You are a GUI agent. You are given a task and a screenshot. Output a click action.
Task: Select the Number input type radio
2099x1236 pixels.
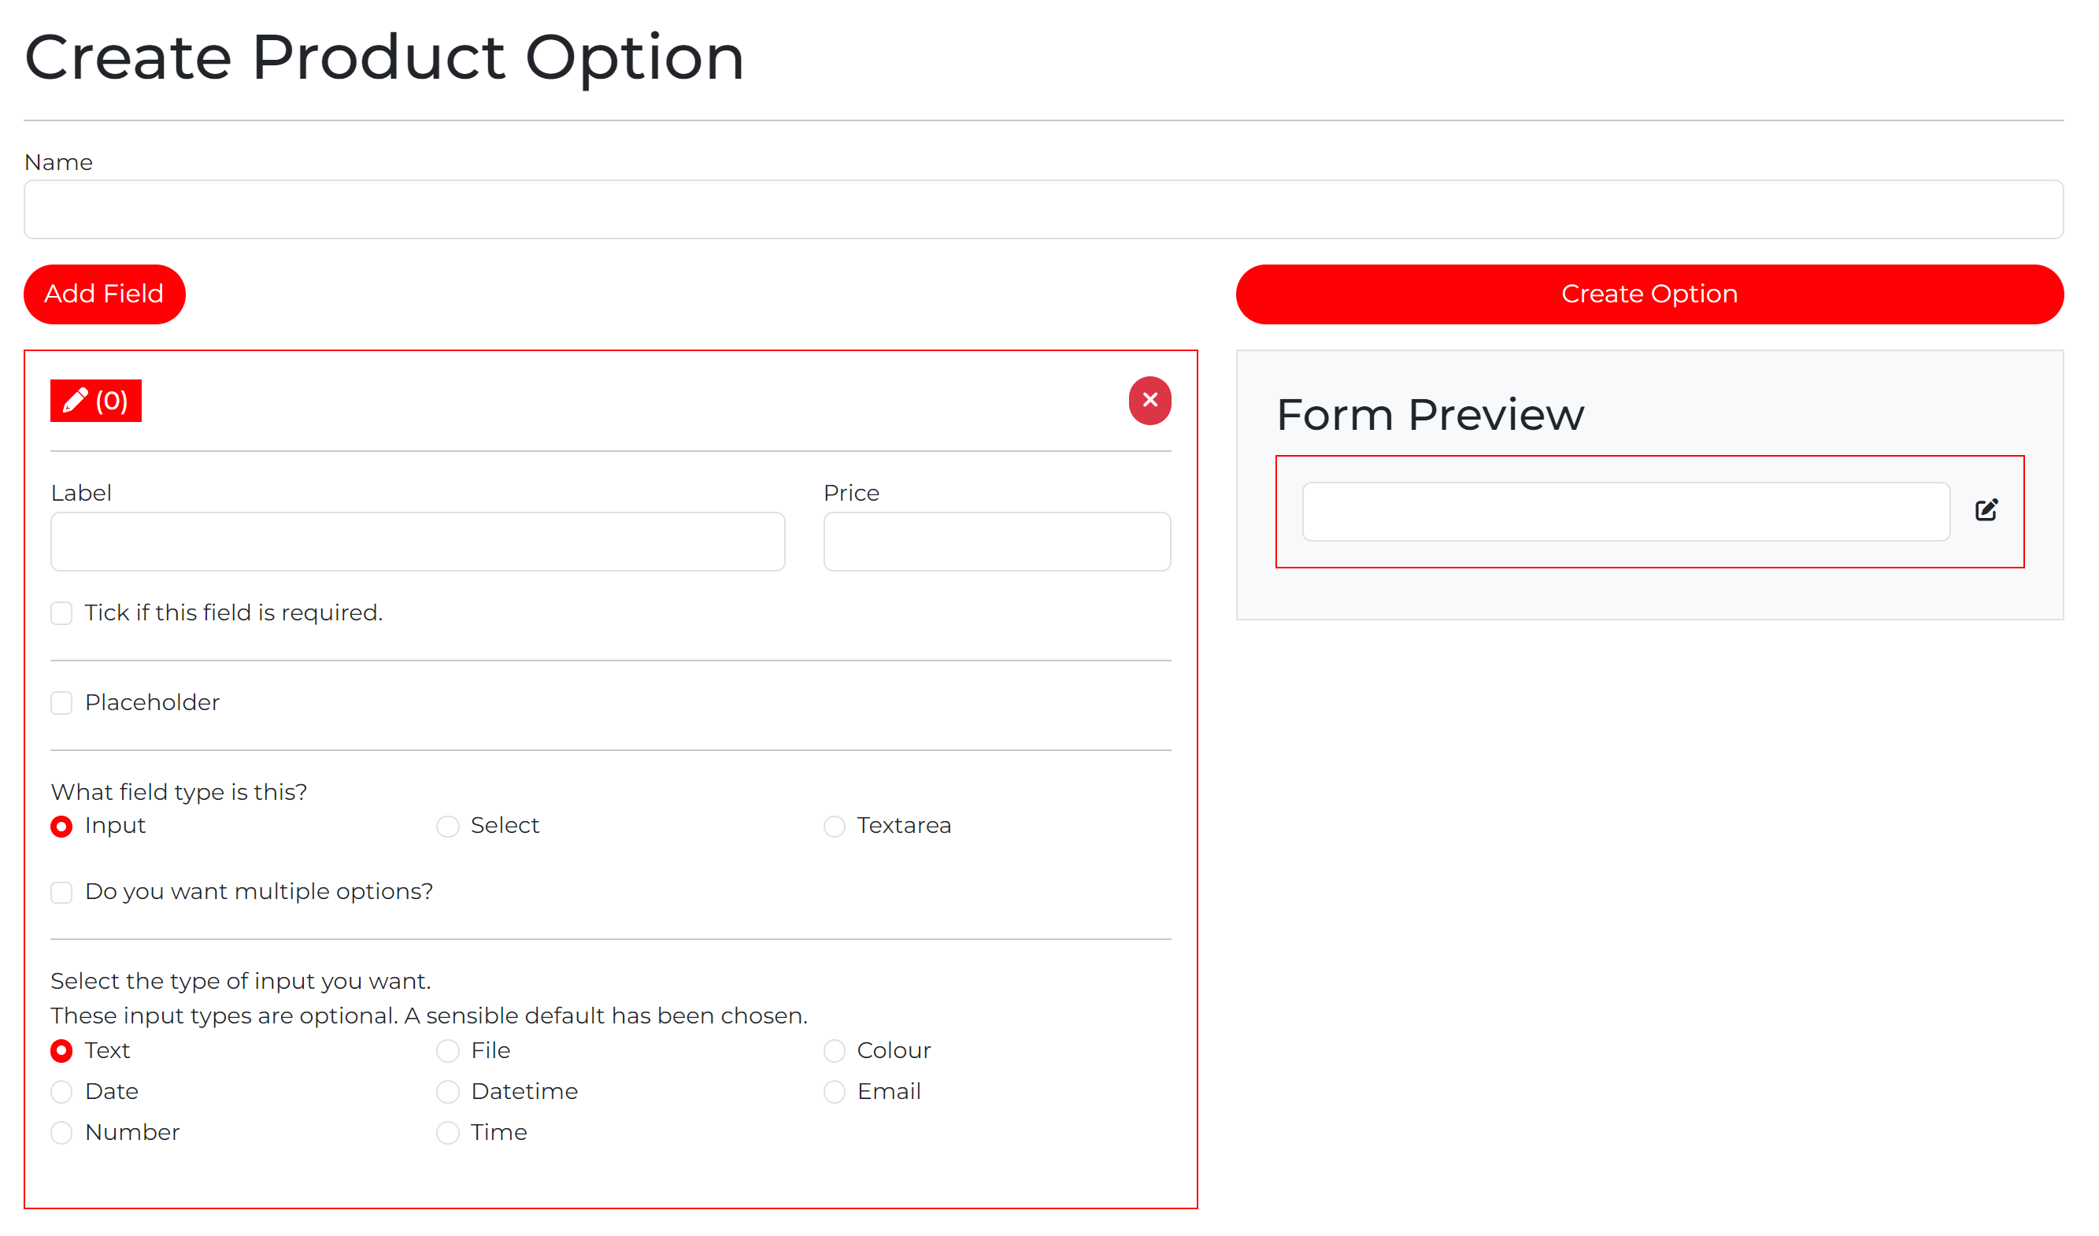(x=61, y=1133)
